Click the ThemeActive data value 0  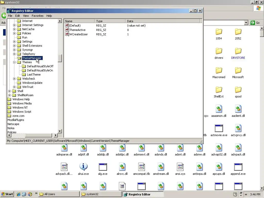pyautogui.click(x=128, y=30)
